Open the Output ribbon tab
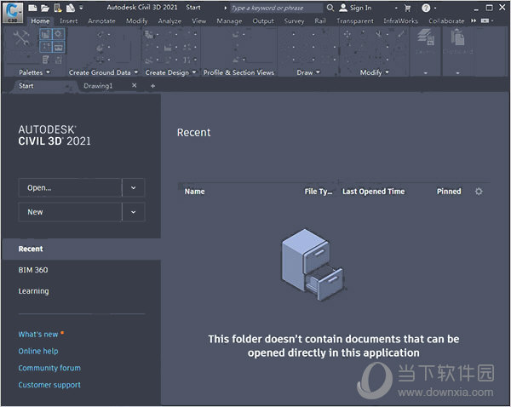This screenshot has height=407, width=511. point(263,20)
